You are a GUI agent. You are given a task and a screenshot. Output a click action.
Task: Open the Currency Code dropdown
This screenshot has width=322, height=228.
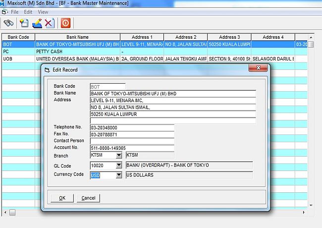point(118,175)
